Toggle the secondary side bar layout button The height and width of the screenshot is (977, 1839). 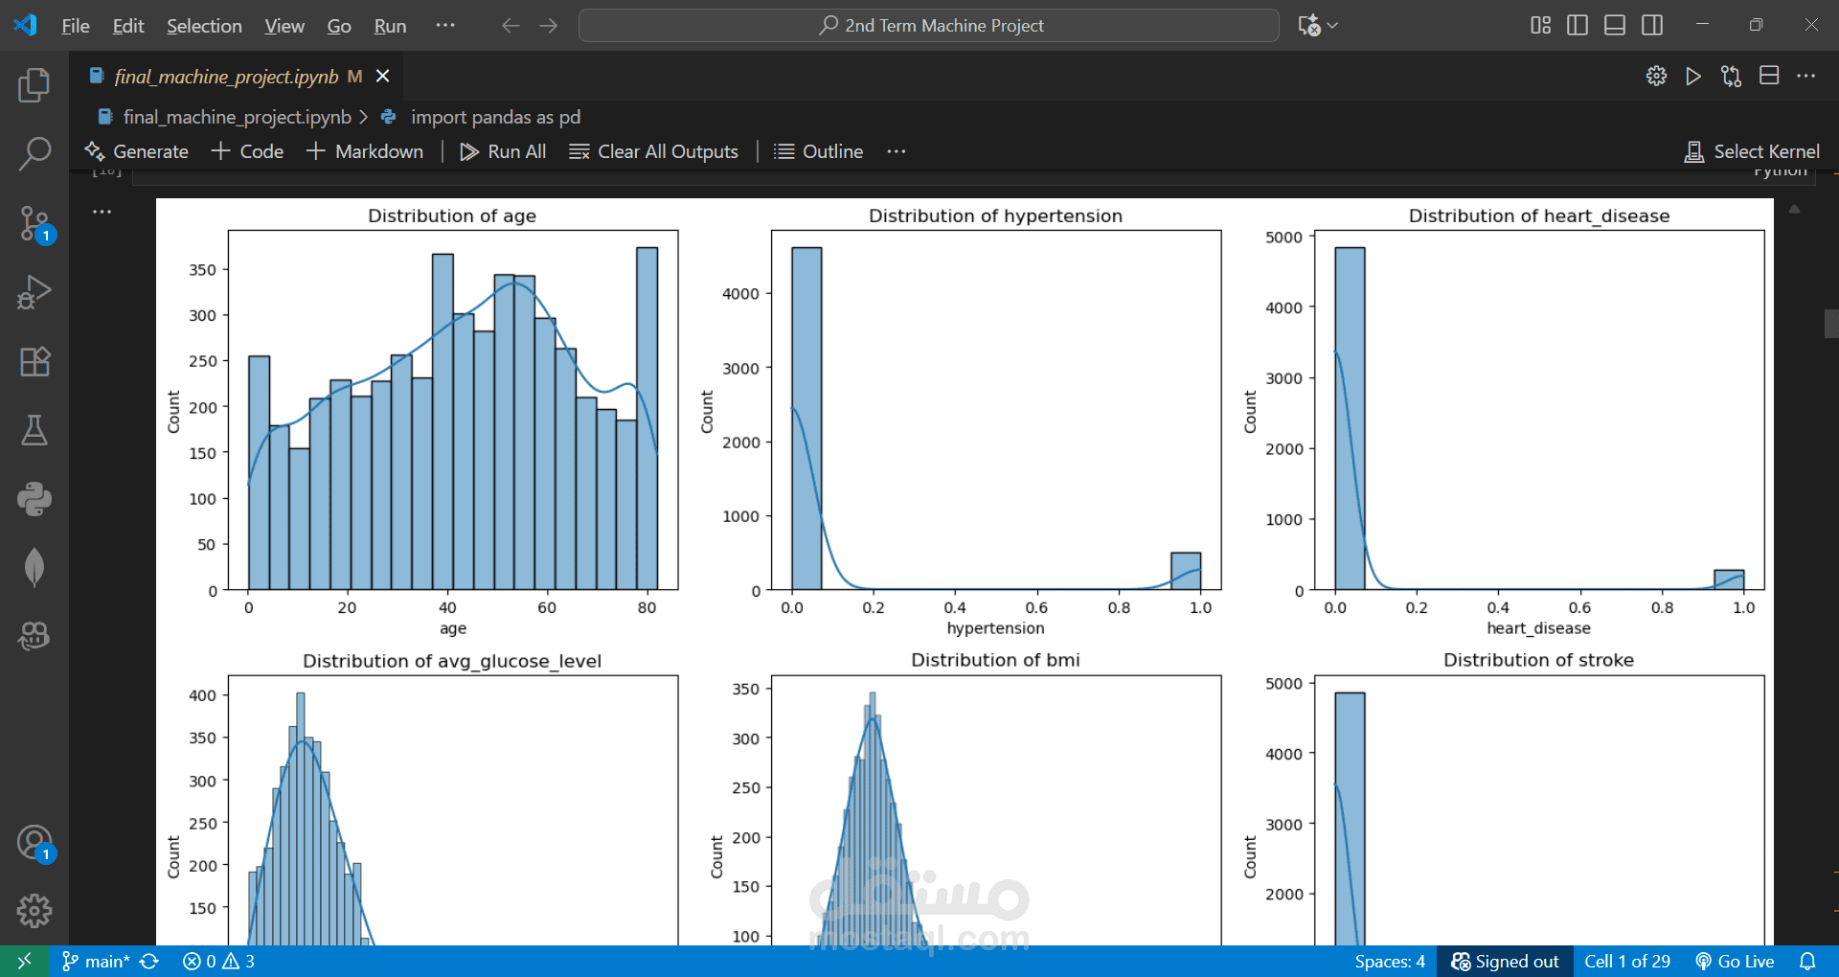1652,26
